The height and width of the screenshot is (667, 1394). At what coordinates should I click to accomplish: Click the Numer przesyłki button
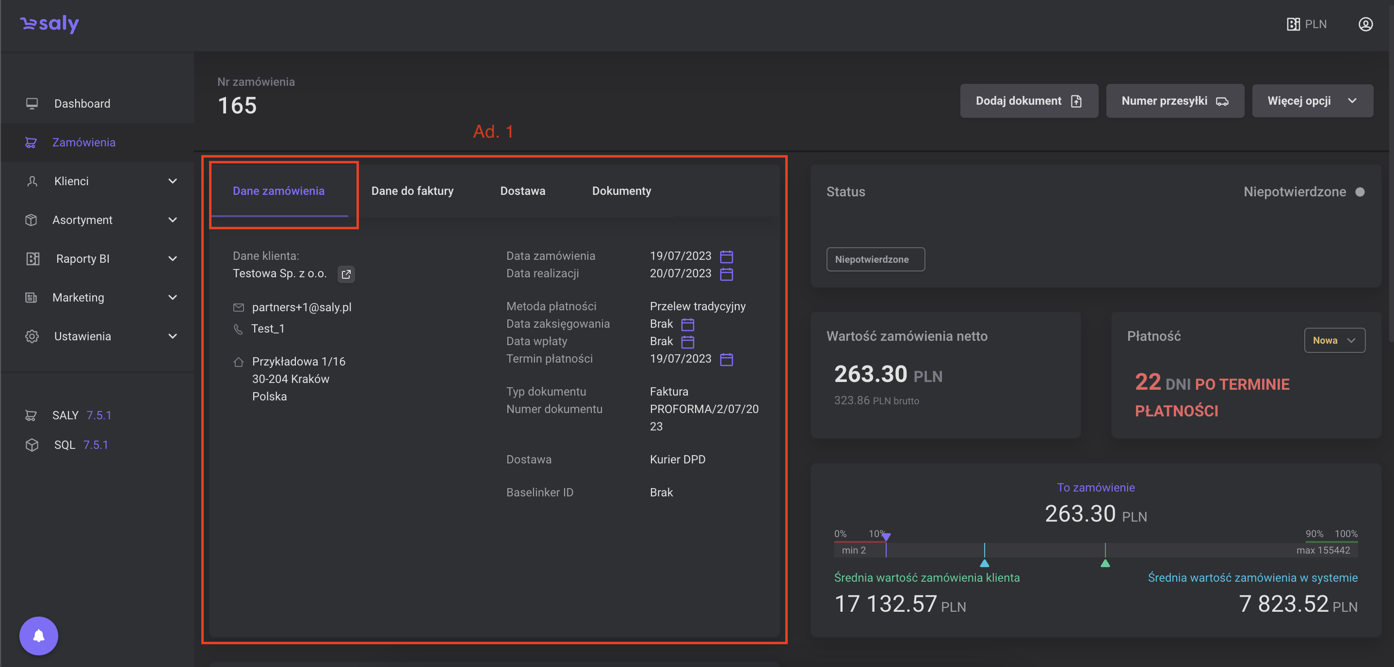pos(1174,101)
